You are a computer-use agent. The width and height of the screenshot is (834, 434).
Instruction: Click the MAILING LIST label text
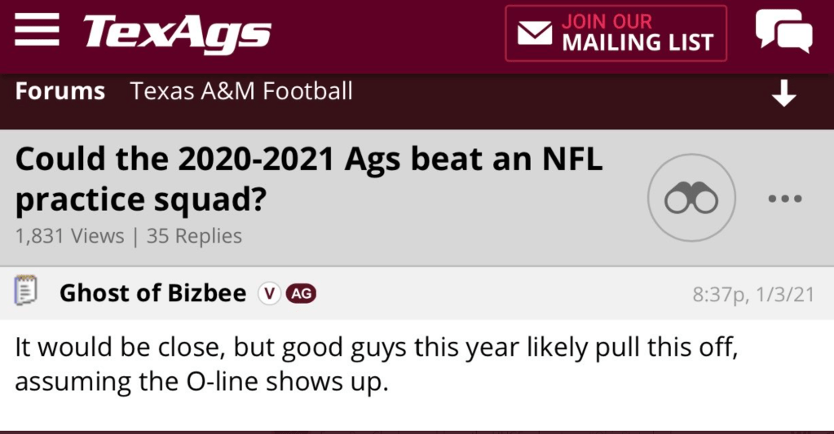(637, 42)
